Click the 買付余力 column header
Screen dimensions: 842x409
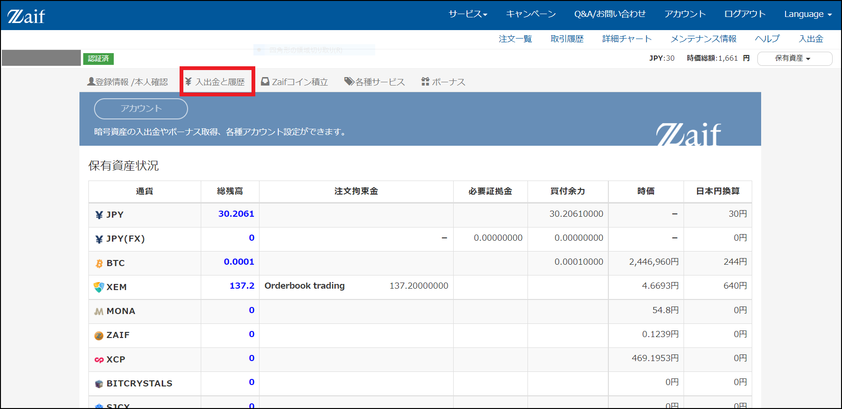pyautogui.click(x=567, y=191)
